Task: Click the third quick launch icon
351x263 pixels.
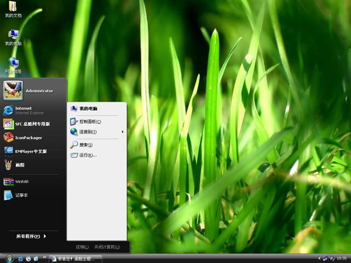Action: [36, 259]
